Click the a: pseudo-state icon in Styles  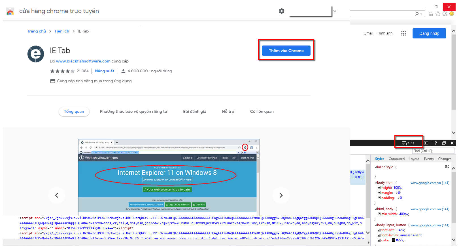point(447,167)
